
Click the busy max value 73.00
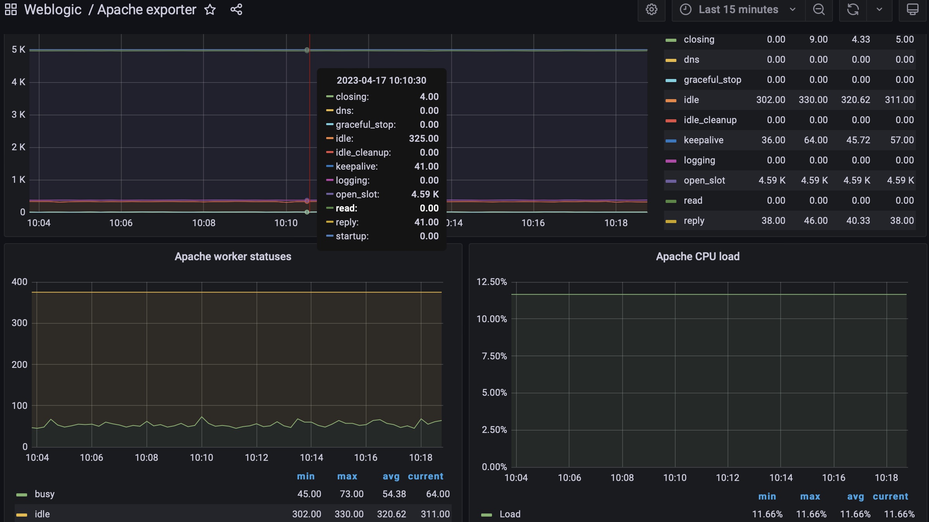pos(351,494)
